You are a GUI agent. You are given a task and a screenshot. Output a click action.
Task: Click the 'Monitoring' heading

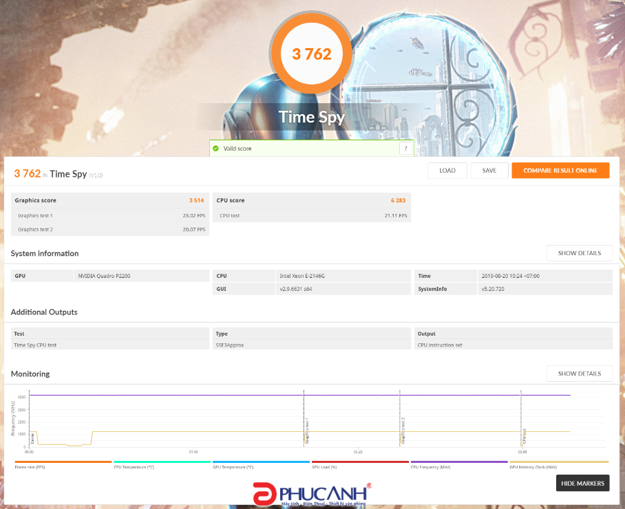point(30,373)
